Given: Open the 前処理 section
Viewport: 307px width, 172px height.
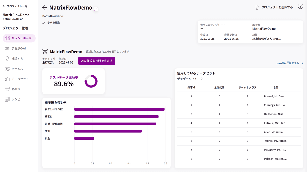Looking at the screenshot, I should click(x=19, y=89).
